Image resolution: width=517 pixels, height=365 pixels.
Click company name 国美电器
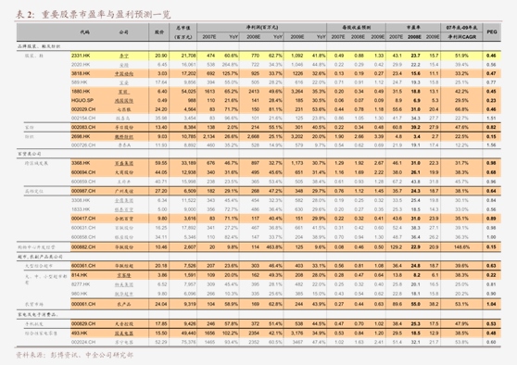tap(124, 334)
